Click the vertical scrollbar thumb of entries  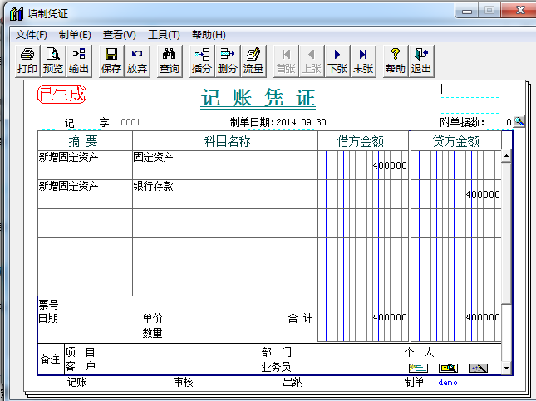click(x=506, y=233)
